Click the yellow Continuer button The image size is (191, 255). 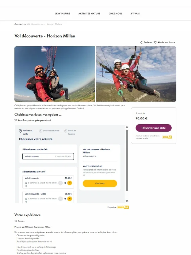100,183
